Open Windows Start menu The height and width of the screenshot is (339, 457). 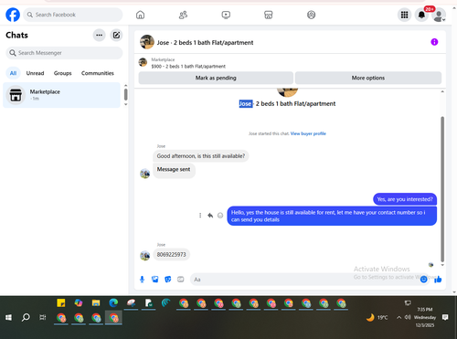[8, 317]
